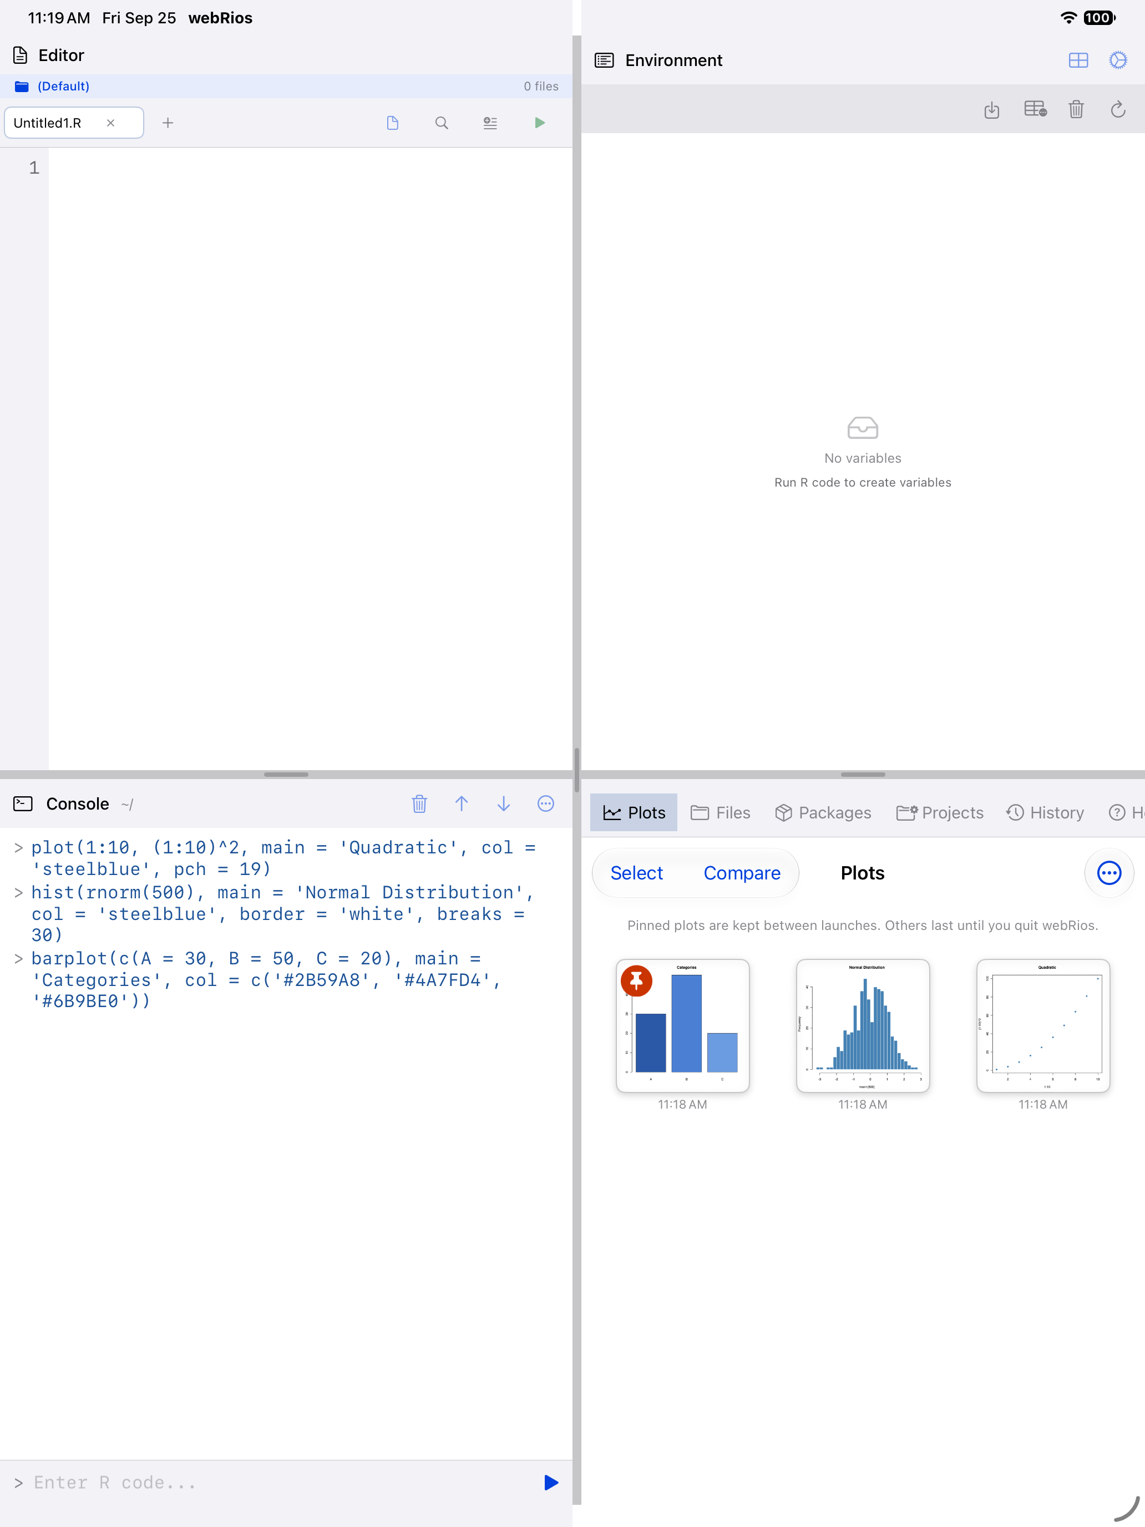Clear environment variables with the trash icon

pos(1076,109)
